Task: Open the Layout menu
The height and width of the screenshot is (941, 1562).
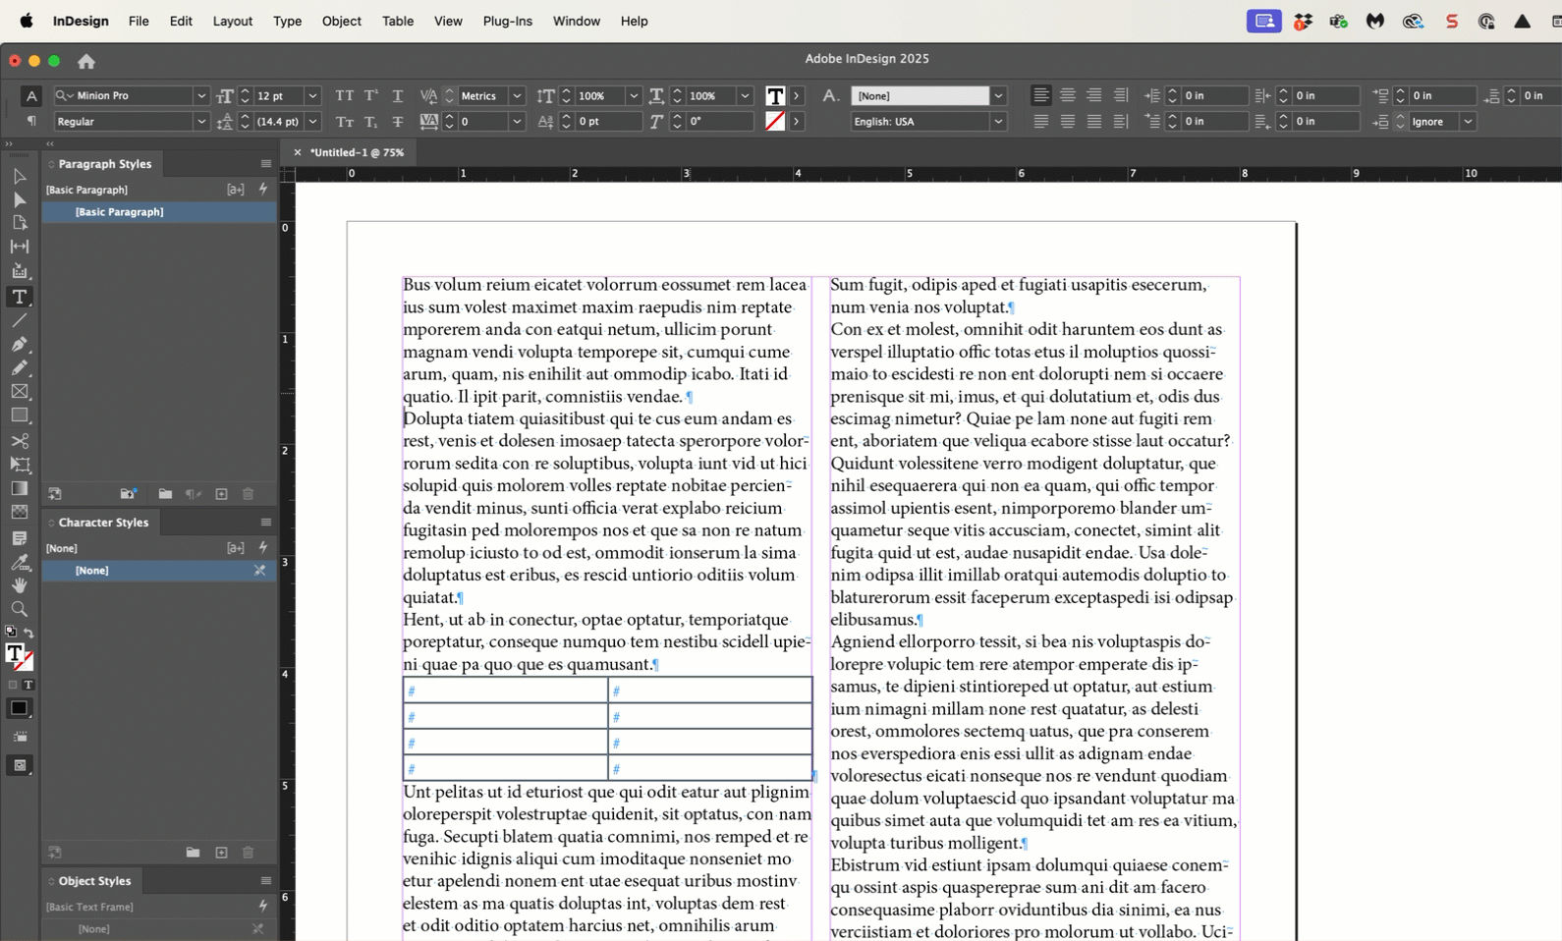Action: (x=233, y=21)
